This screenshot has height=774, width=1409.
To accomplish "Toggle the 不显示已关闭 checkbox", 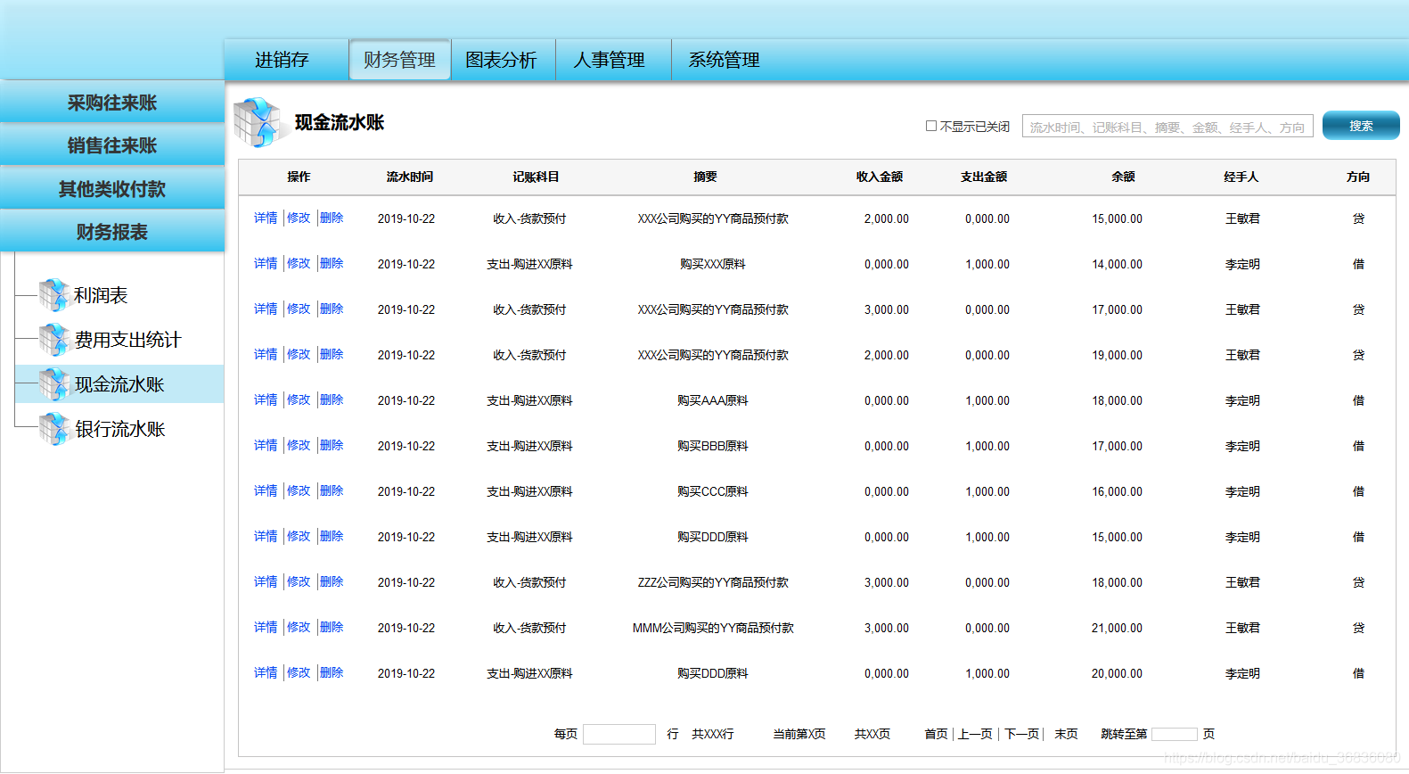I will pos(931,127).
